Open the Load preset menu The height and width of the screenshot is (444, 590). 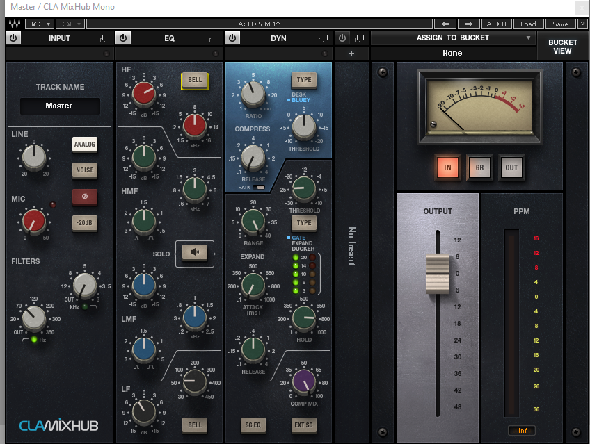coord(528,24)
